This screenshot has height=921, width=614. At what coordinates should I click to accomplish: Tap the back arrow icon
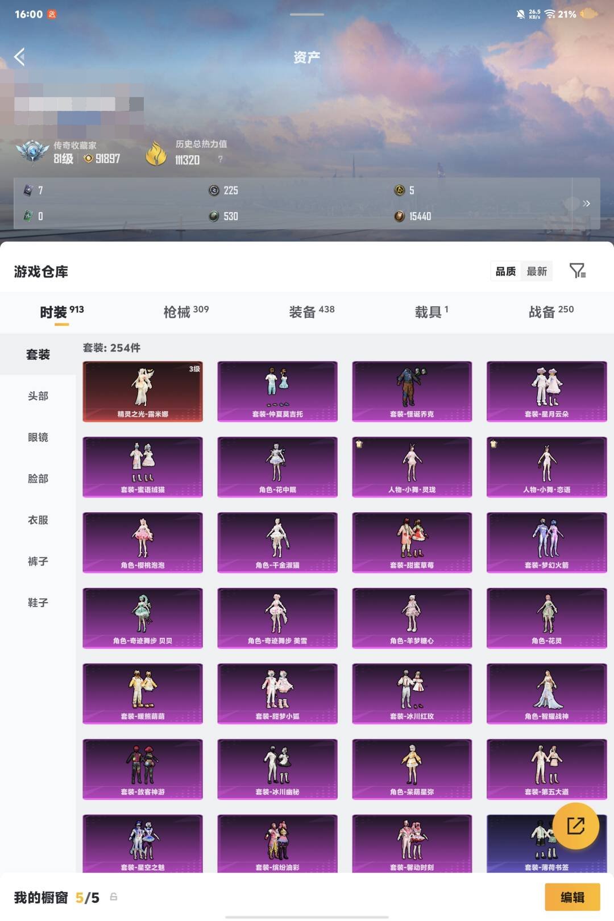[20, 57]
